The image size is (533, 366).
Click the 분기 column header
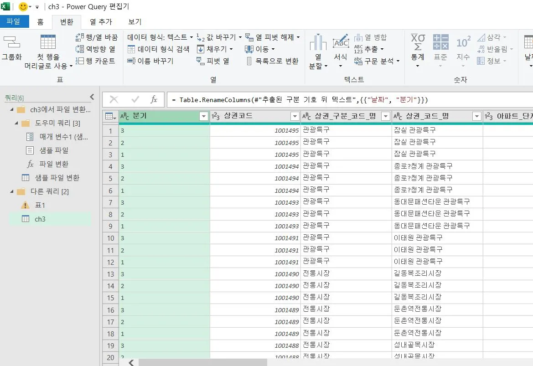[x=164, y=116]
